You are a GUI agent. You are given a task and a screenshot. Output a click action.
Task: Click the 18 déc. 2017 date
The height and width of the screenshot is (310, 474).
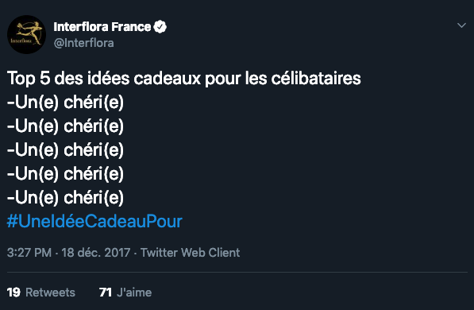point(96,253)
